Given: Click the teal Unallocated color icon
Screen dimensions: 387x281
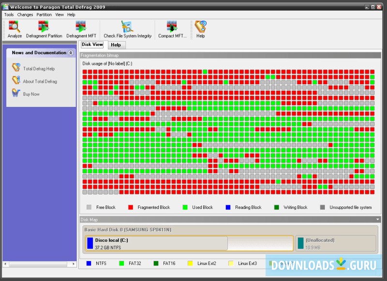Looking at the screenshot, I should (300, 243).
